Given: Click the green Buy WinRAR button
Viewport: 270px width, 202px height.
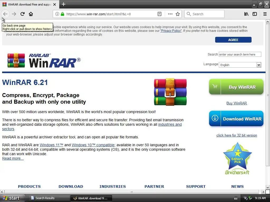Looking at the screenshot, I should 236,87.
